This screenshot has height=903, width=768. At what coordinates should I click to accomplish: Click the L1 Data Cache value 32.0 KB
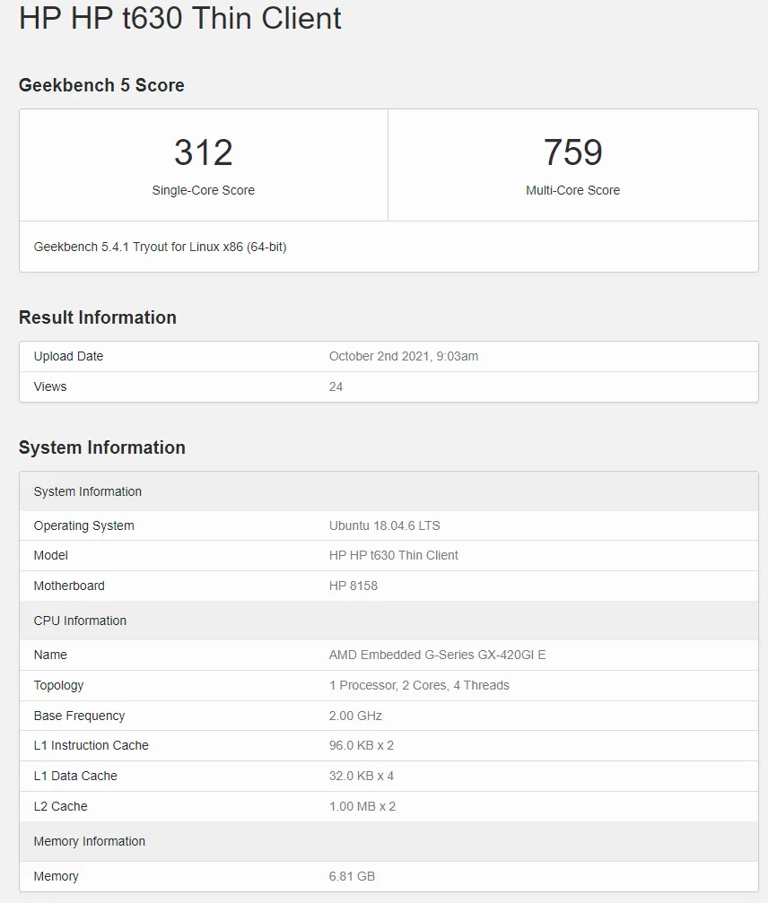[361, 776]
